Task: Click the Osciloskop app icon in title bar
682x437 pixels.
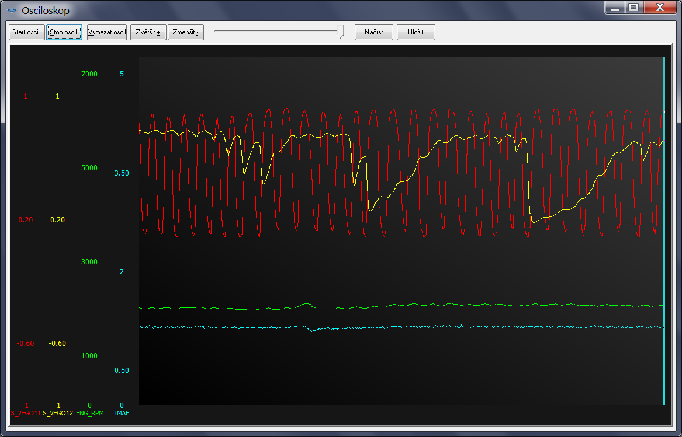Action: point(11,10)
